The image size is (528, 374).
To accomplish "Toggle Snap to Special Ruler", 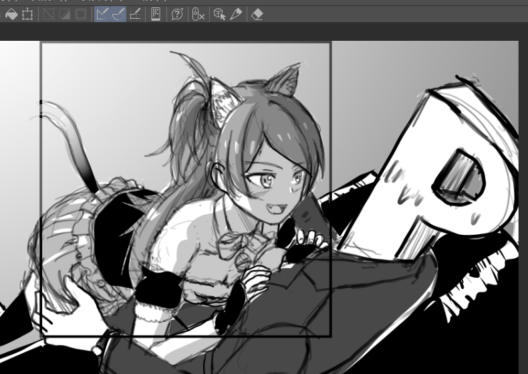I will click(x=118, y=15).
